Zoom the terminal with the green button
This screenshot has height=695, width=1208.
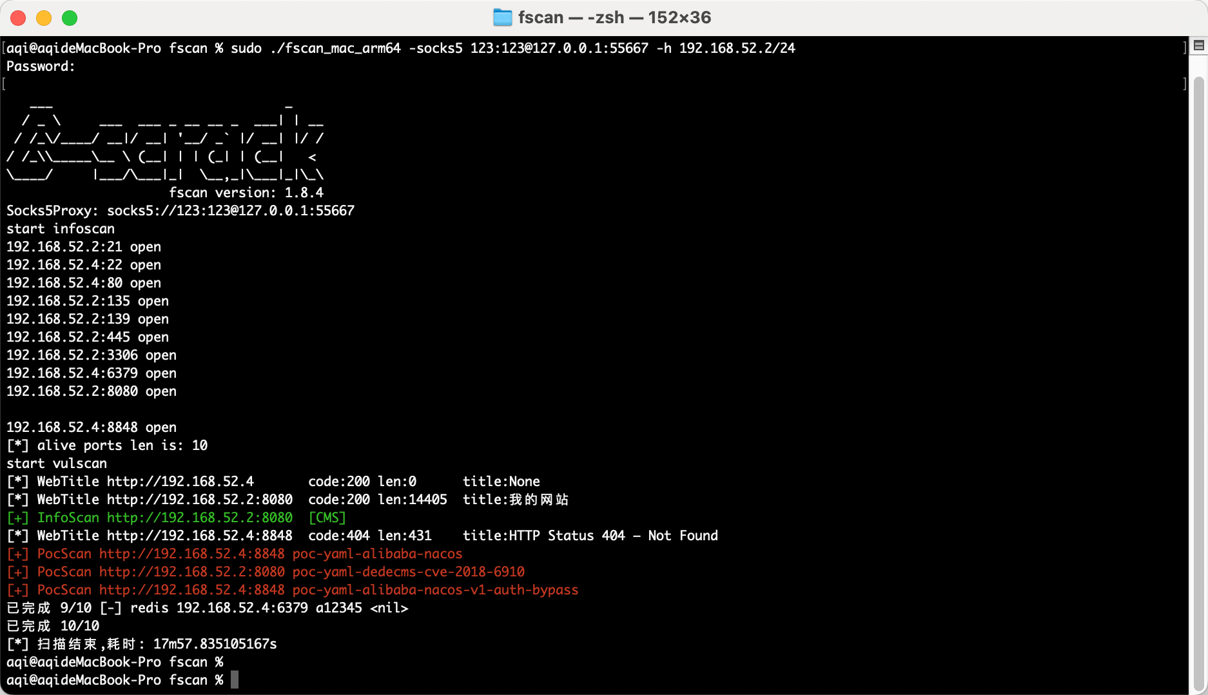point(70,18)
